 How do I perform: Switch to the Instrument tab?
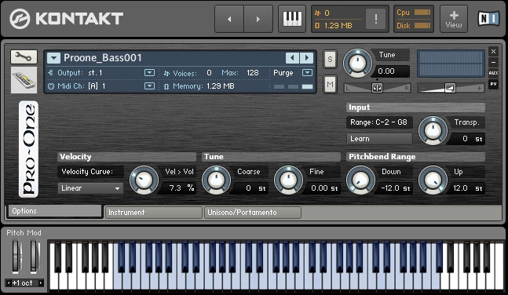[x=154, y=213]
